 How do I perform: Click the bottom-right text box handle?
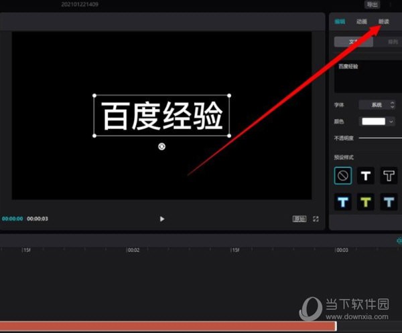coord(229,136)
